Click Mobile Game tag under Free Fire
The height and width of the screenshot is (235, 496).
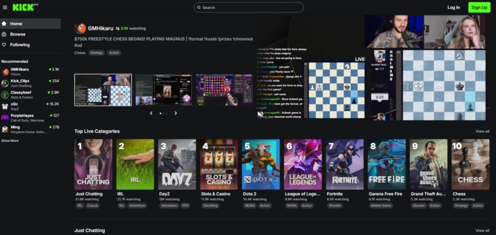coord(381,206)
